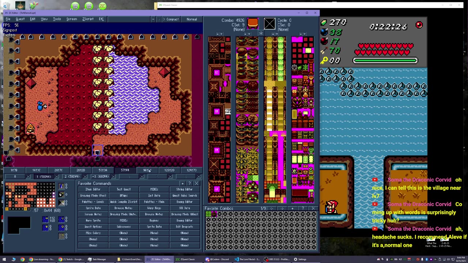Screen dimensions: 468x263
Task: Click the Cycle combo preview box
Action: click(269, 24)
